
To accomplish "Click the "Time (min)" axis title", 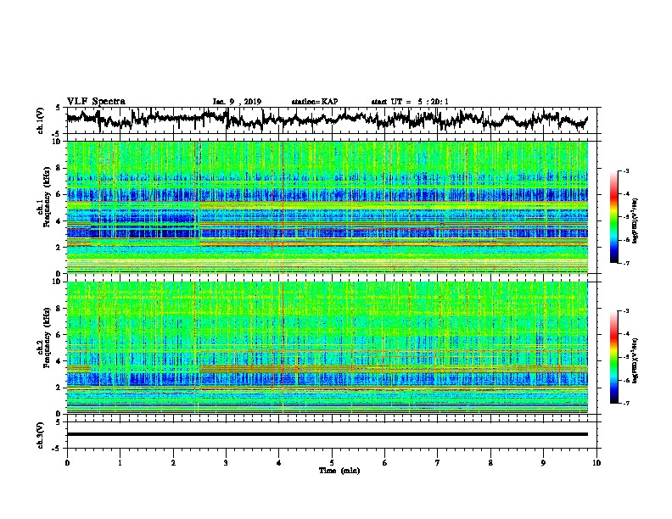I will (x=339, y=471).
